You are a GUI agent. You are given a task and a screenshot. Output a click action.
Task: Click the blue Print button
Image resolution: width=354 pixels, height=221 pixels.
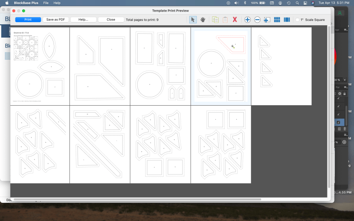pyautogui.click(x=28, y=20)
